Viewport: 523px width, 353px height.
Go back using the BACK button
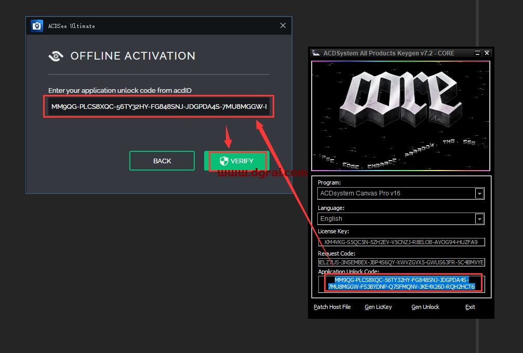[x=162, y=161]
